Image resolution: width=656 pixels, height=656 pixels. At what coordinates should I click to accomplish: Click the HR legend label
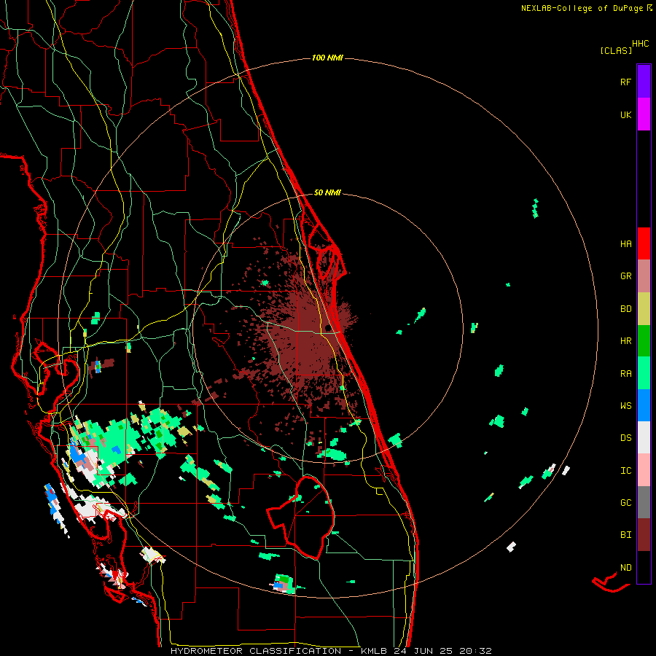[x=625, y=341]
